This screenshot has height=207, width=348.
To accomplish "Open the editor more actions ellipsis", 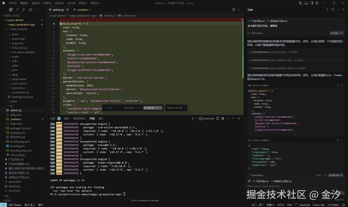I will (239, 10).
